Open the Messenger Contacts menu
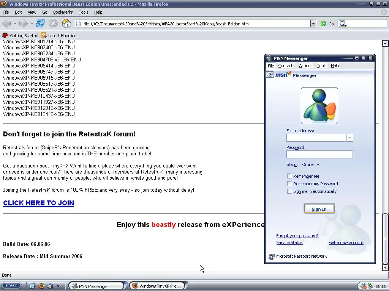Screen dimensions: 389x291 286,66
